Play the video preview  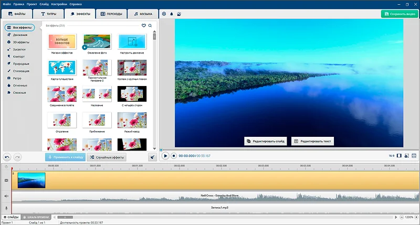(x=165, y=156)
